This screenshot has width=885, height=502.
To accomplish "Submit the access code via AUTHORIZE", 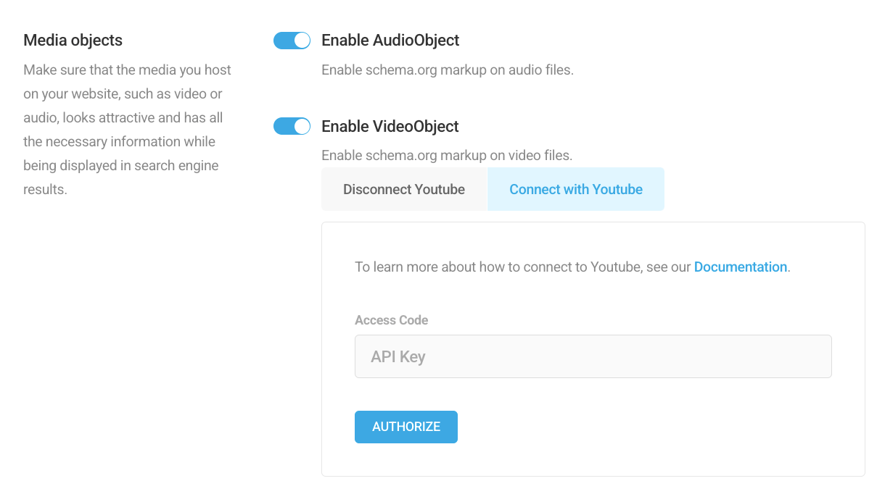I will 406,427.
